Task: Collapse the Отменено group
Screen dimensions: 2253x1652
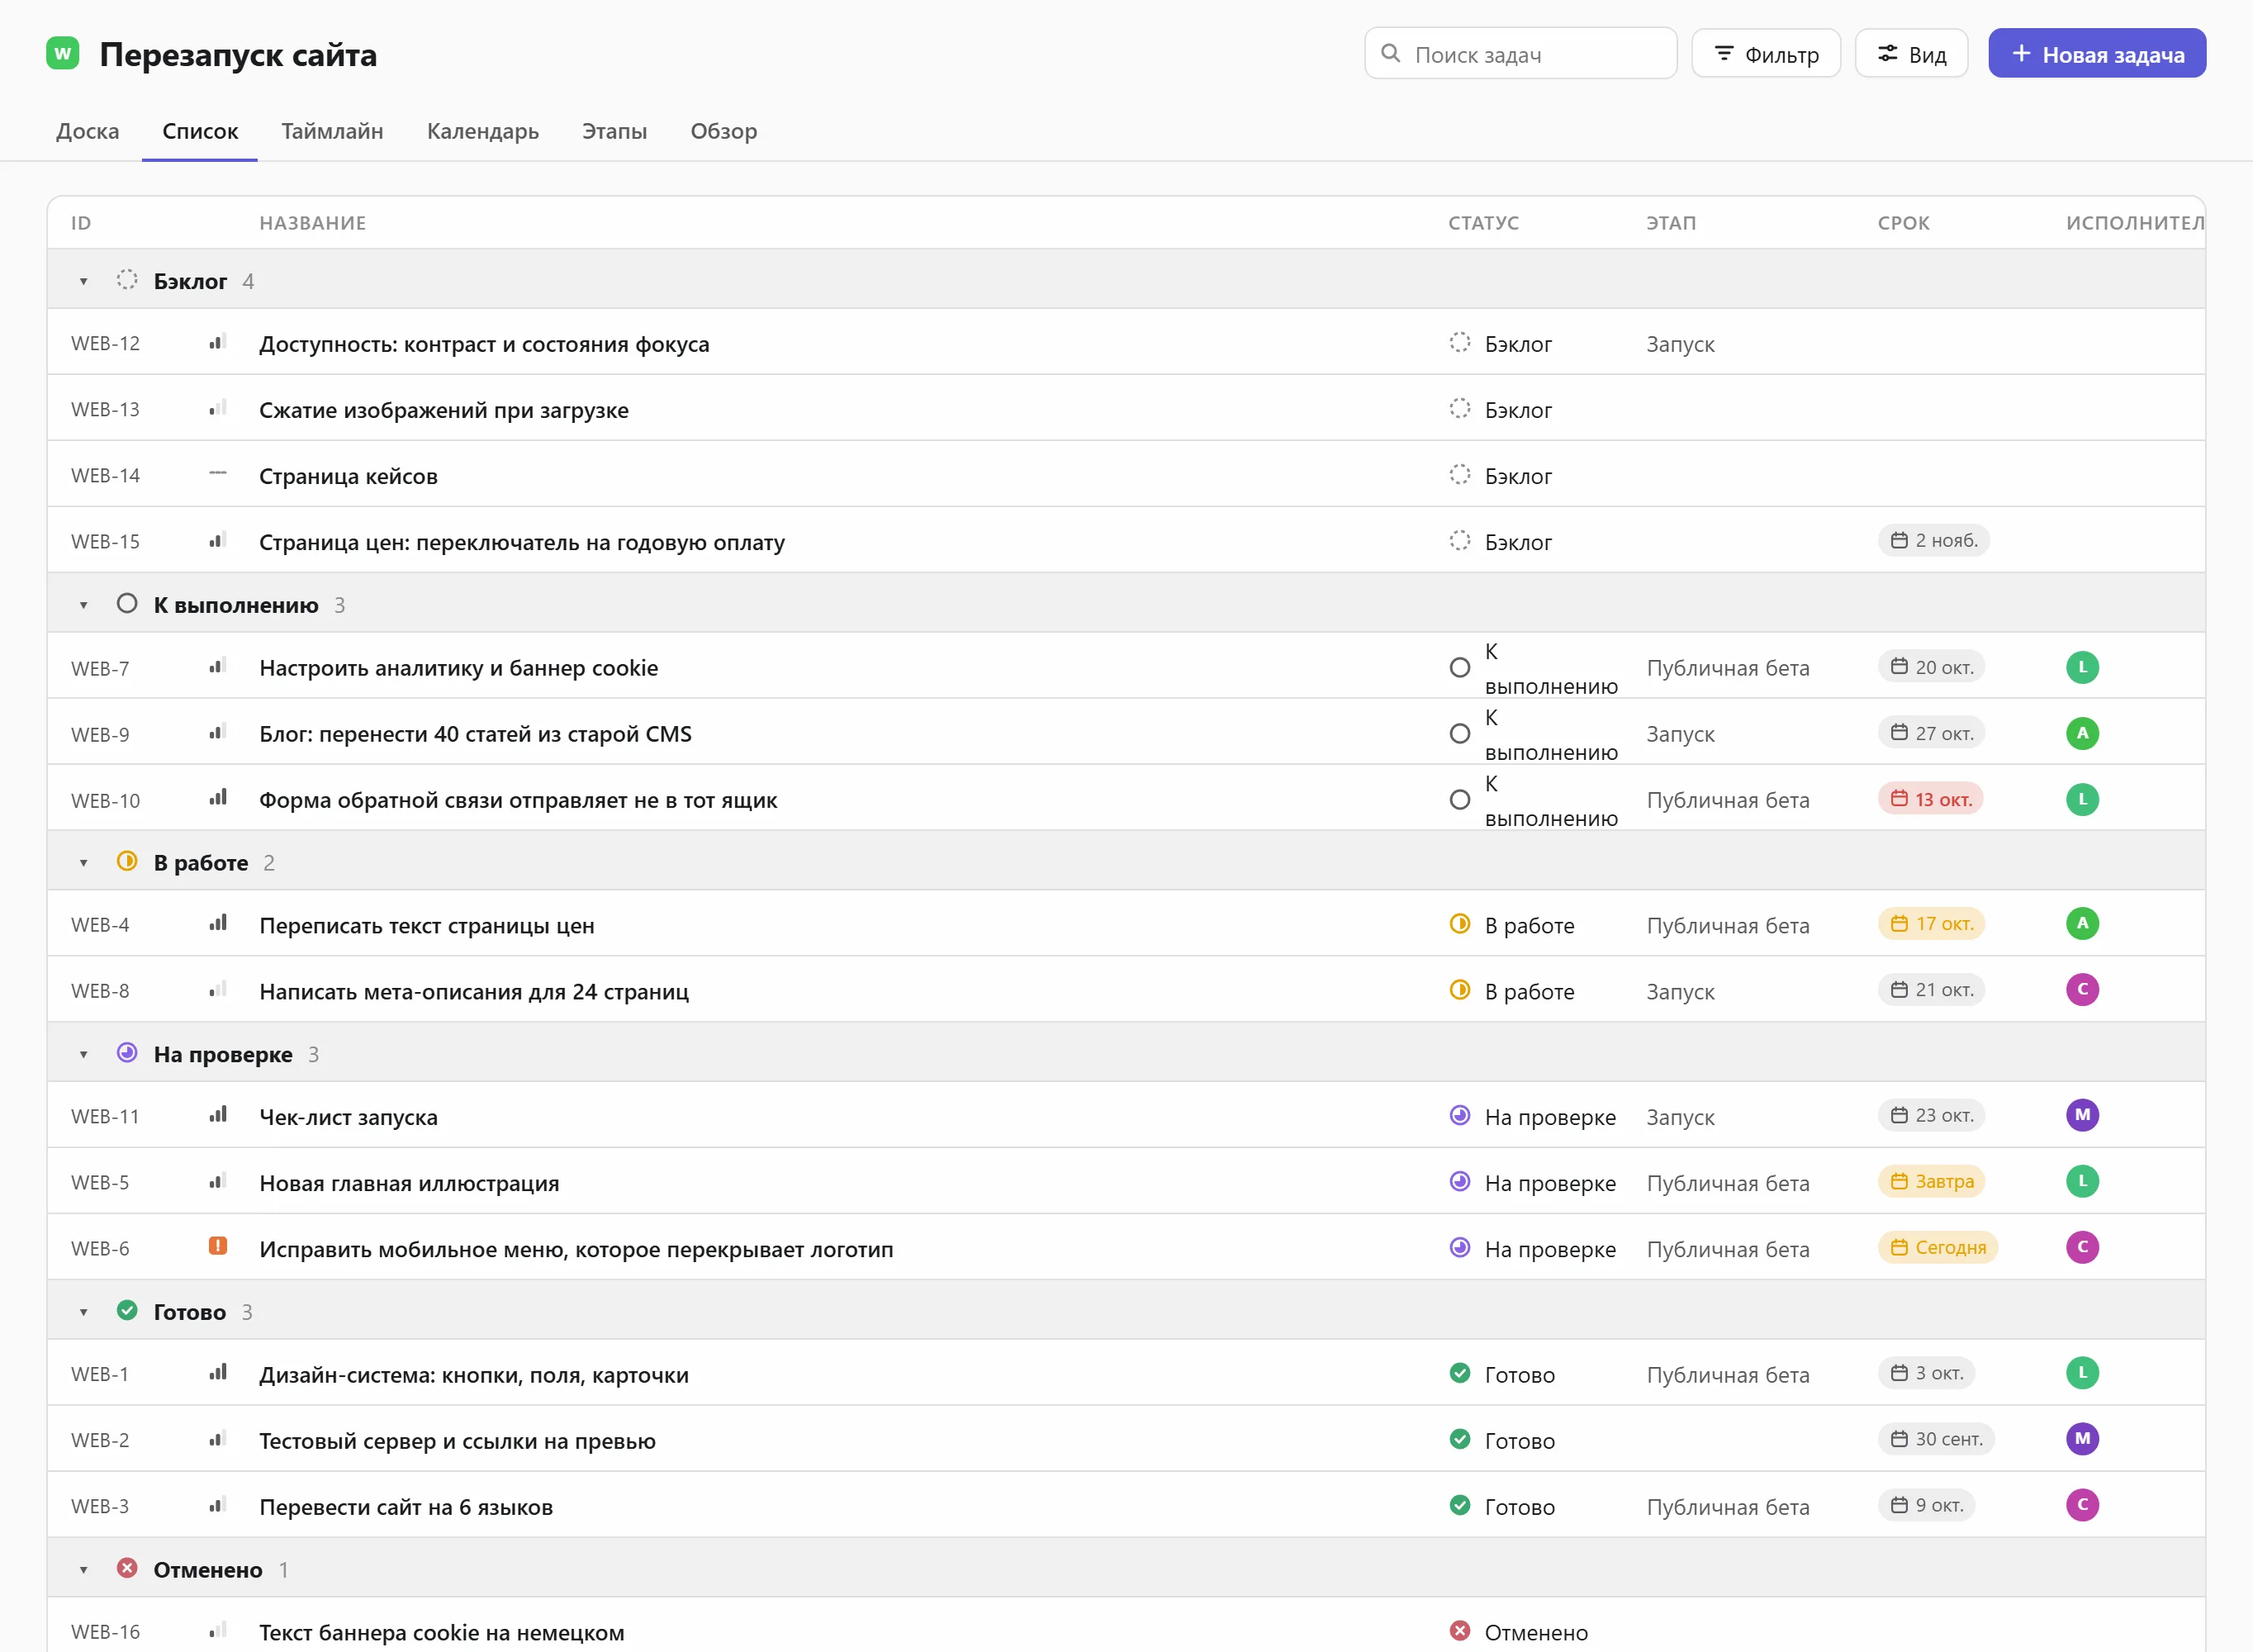Action: click(x=84, y=1570)
